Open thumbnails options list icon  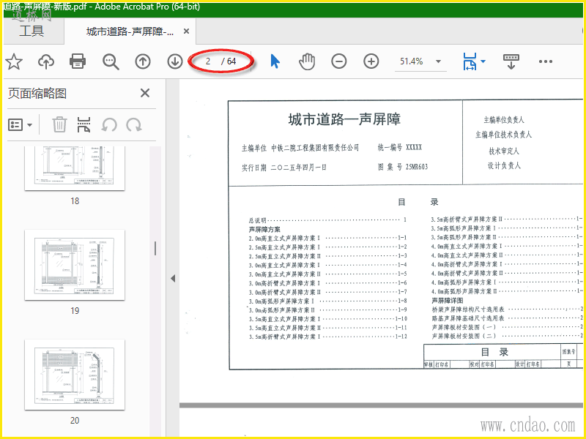pyautogui.click(x=15, y=124)
